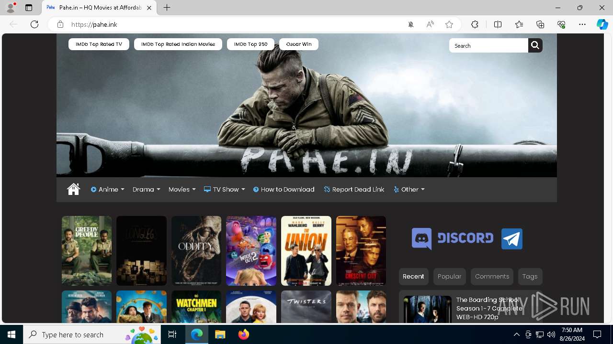Open clock and date flyout
Viewport: 613px width, 344px height.
click(572, 334)
